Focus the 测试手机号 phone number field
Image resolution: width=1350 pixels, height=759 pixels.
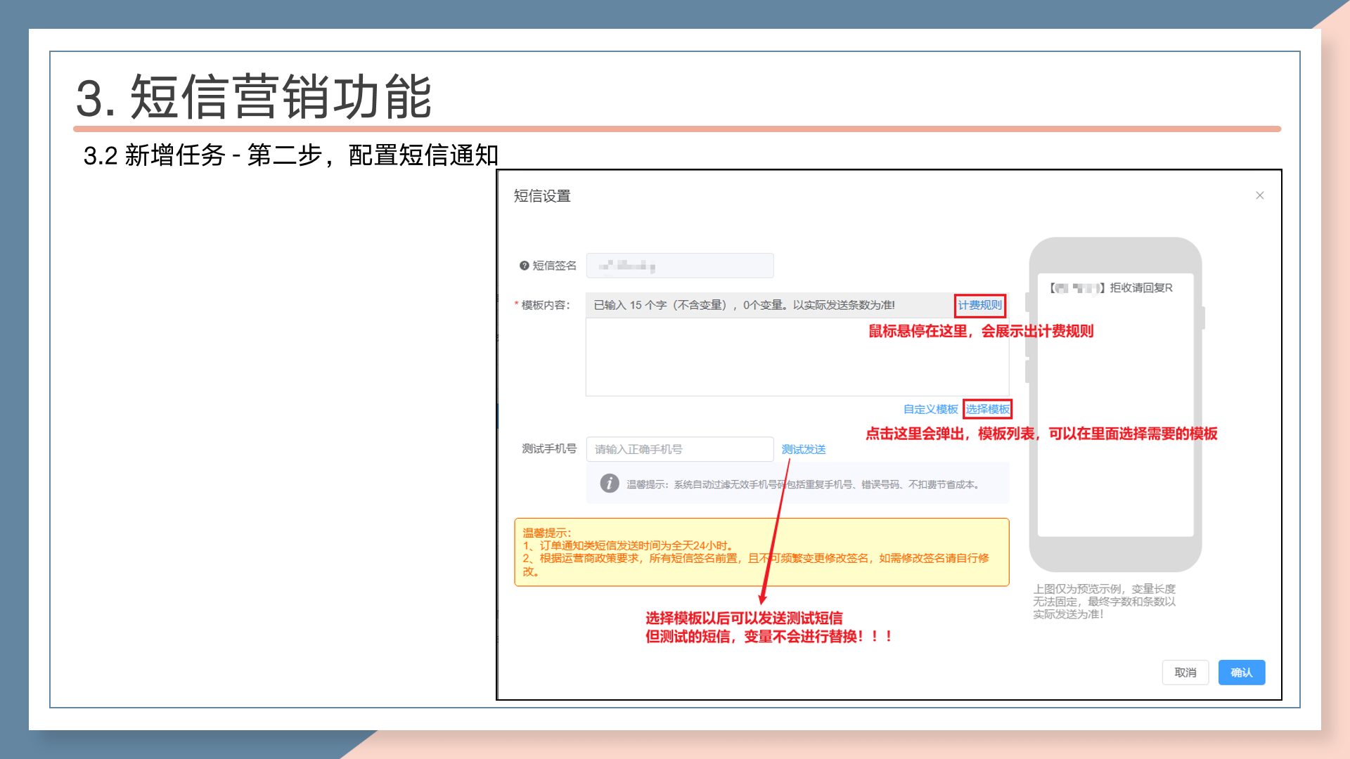tap(679, 449)
